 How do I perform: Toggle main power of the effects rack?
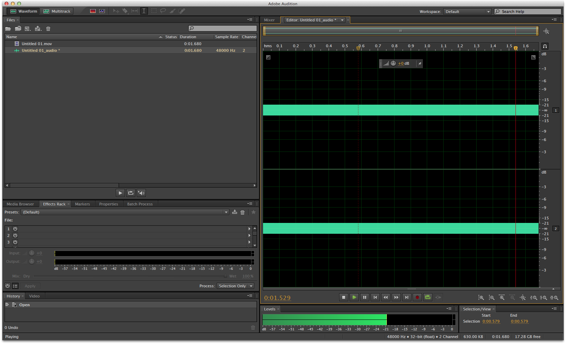click(7, 286)
